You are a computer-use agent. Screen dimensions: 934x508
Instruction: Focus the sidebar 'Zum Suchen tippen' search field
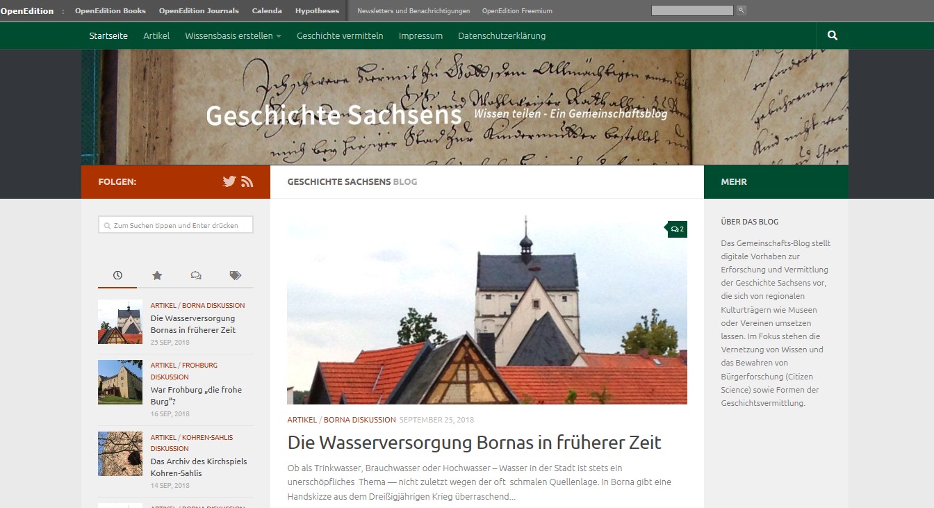tap(176, 225)
